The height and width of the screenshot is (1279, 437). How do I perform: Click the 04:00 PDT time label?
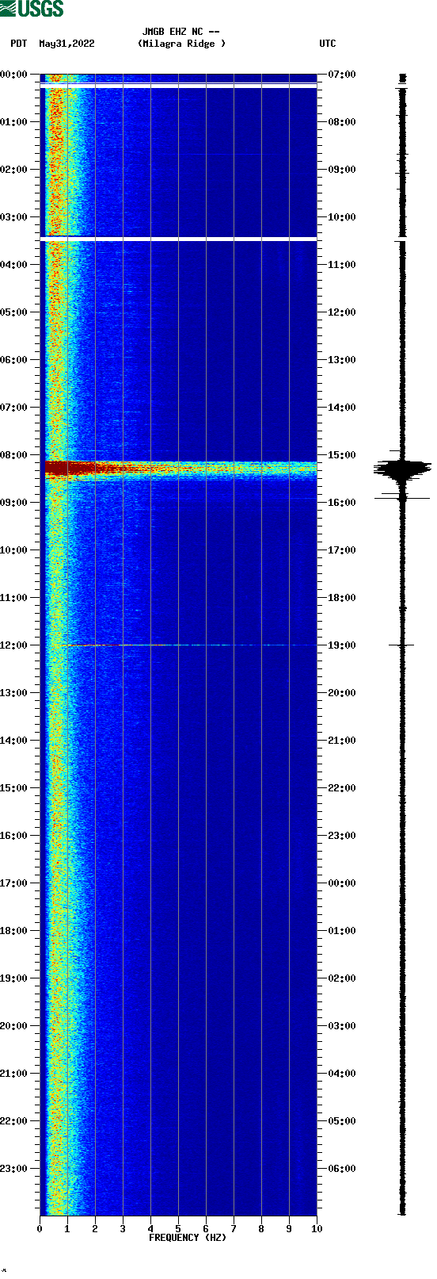pyautogui.click(x=13, y=265)
